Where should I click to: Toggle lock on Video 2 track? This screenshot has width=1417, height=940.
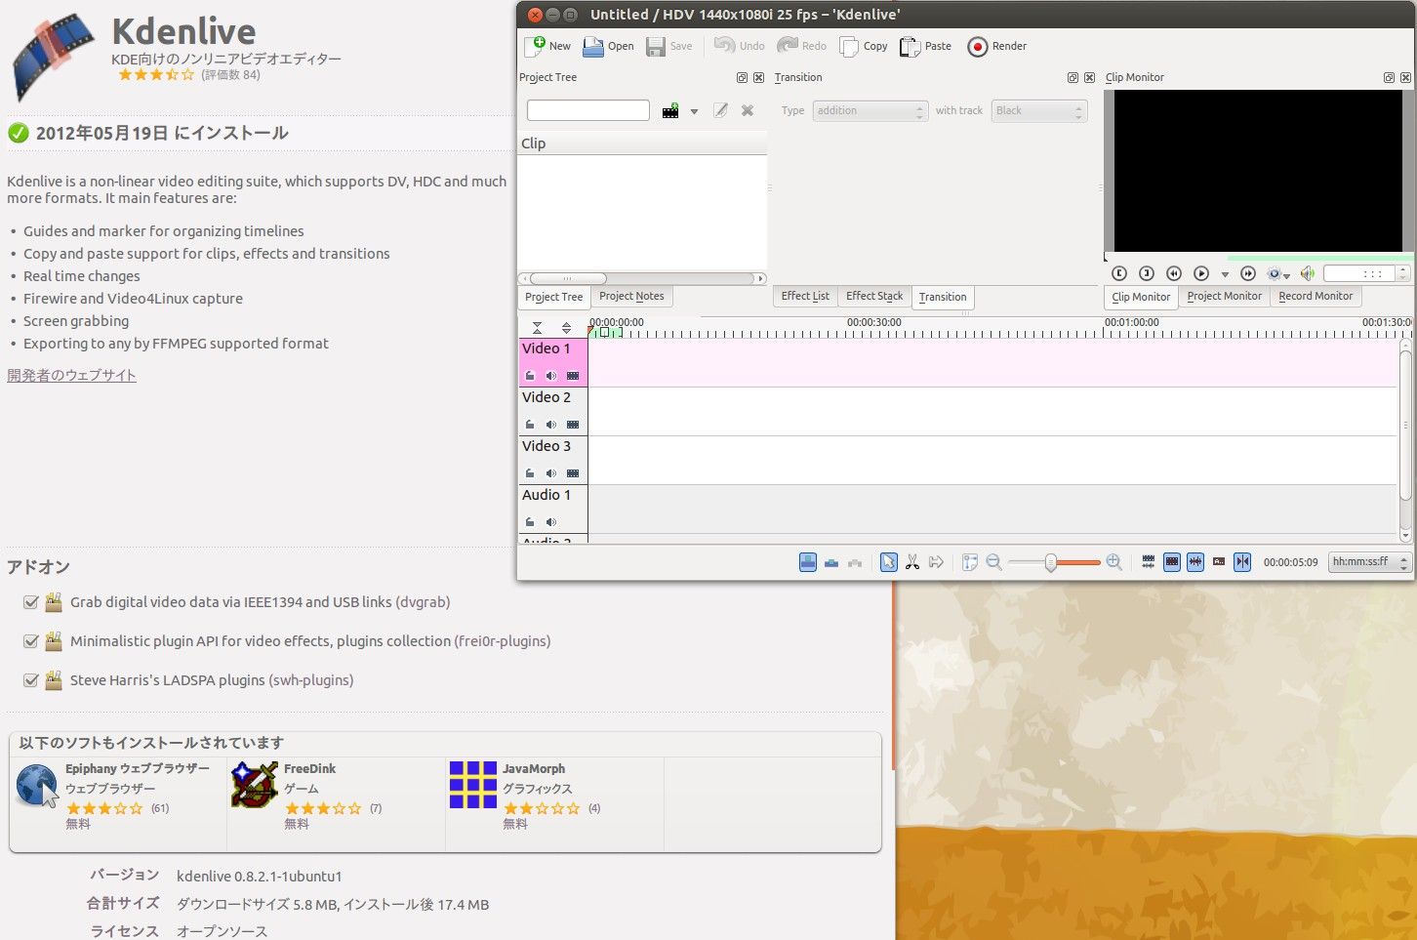point(530,425)
